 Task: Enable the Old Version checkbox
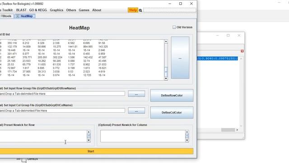click(x=174, y=27)
